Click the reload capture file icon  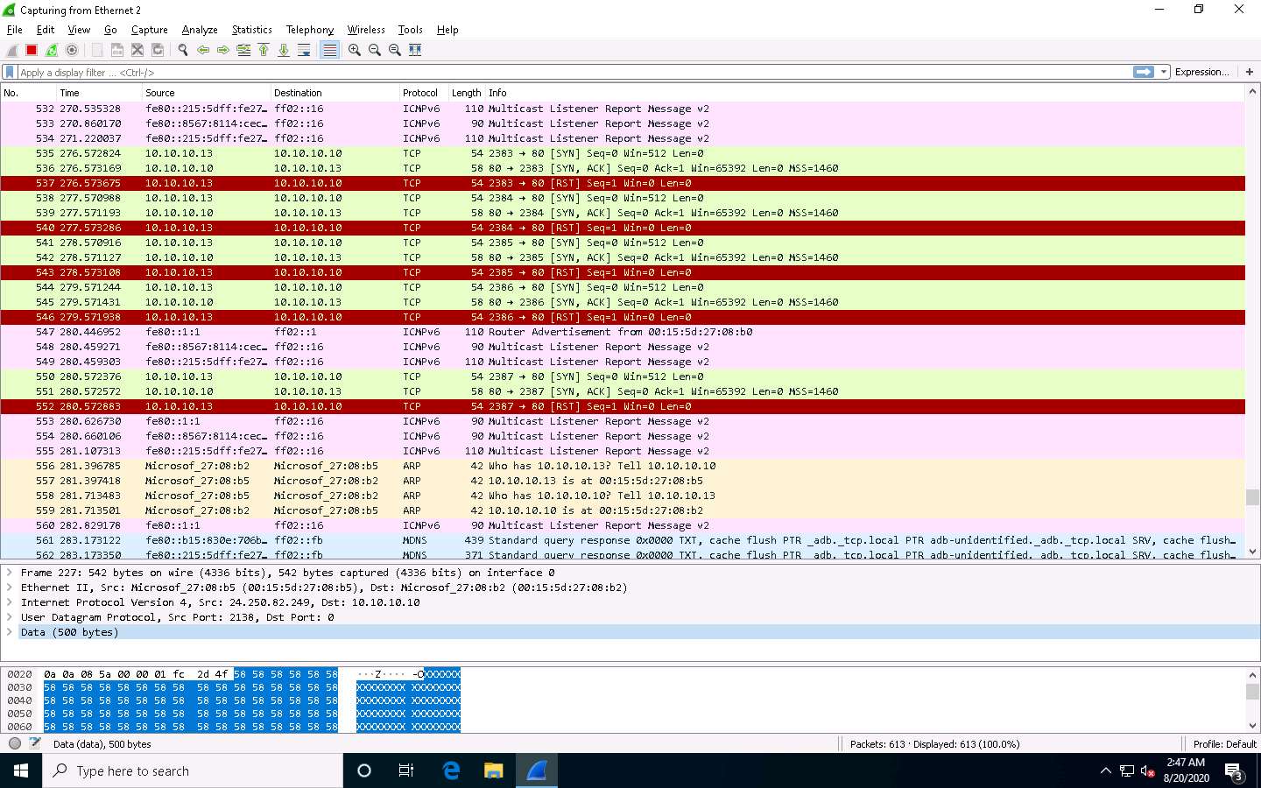[x=158, y=50]
